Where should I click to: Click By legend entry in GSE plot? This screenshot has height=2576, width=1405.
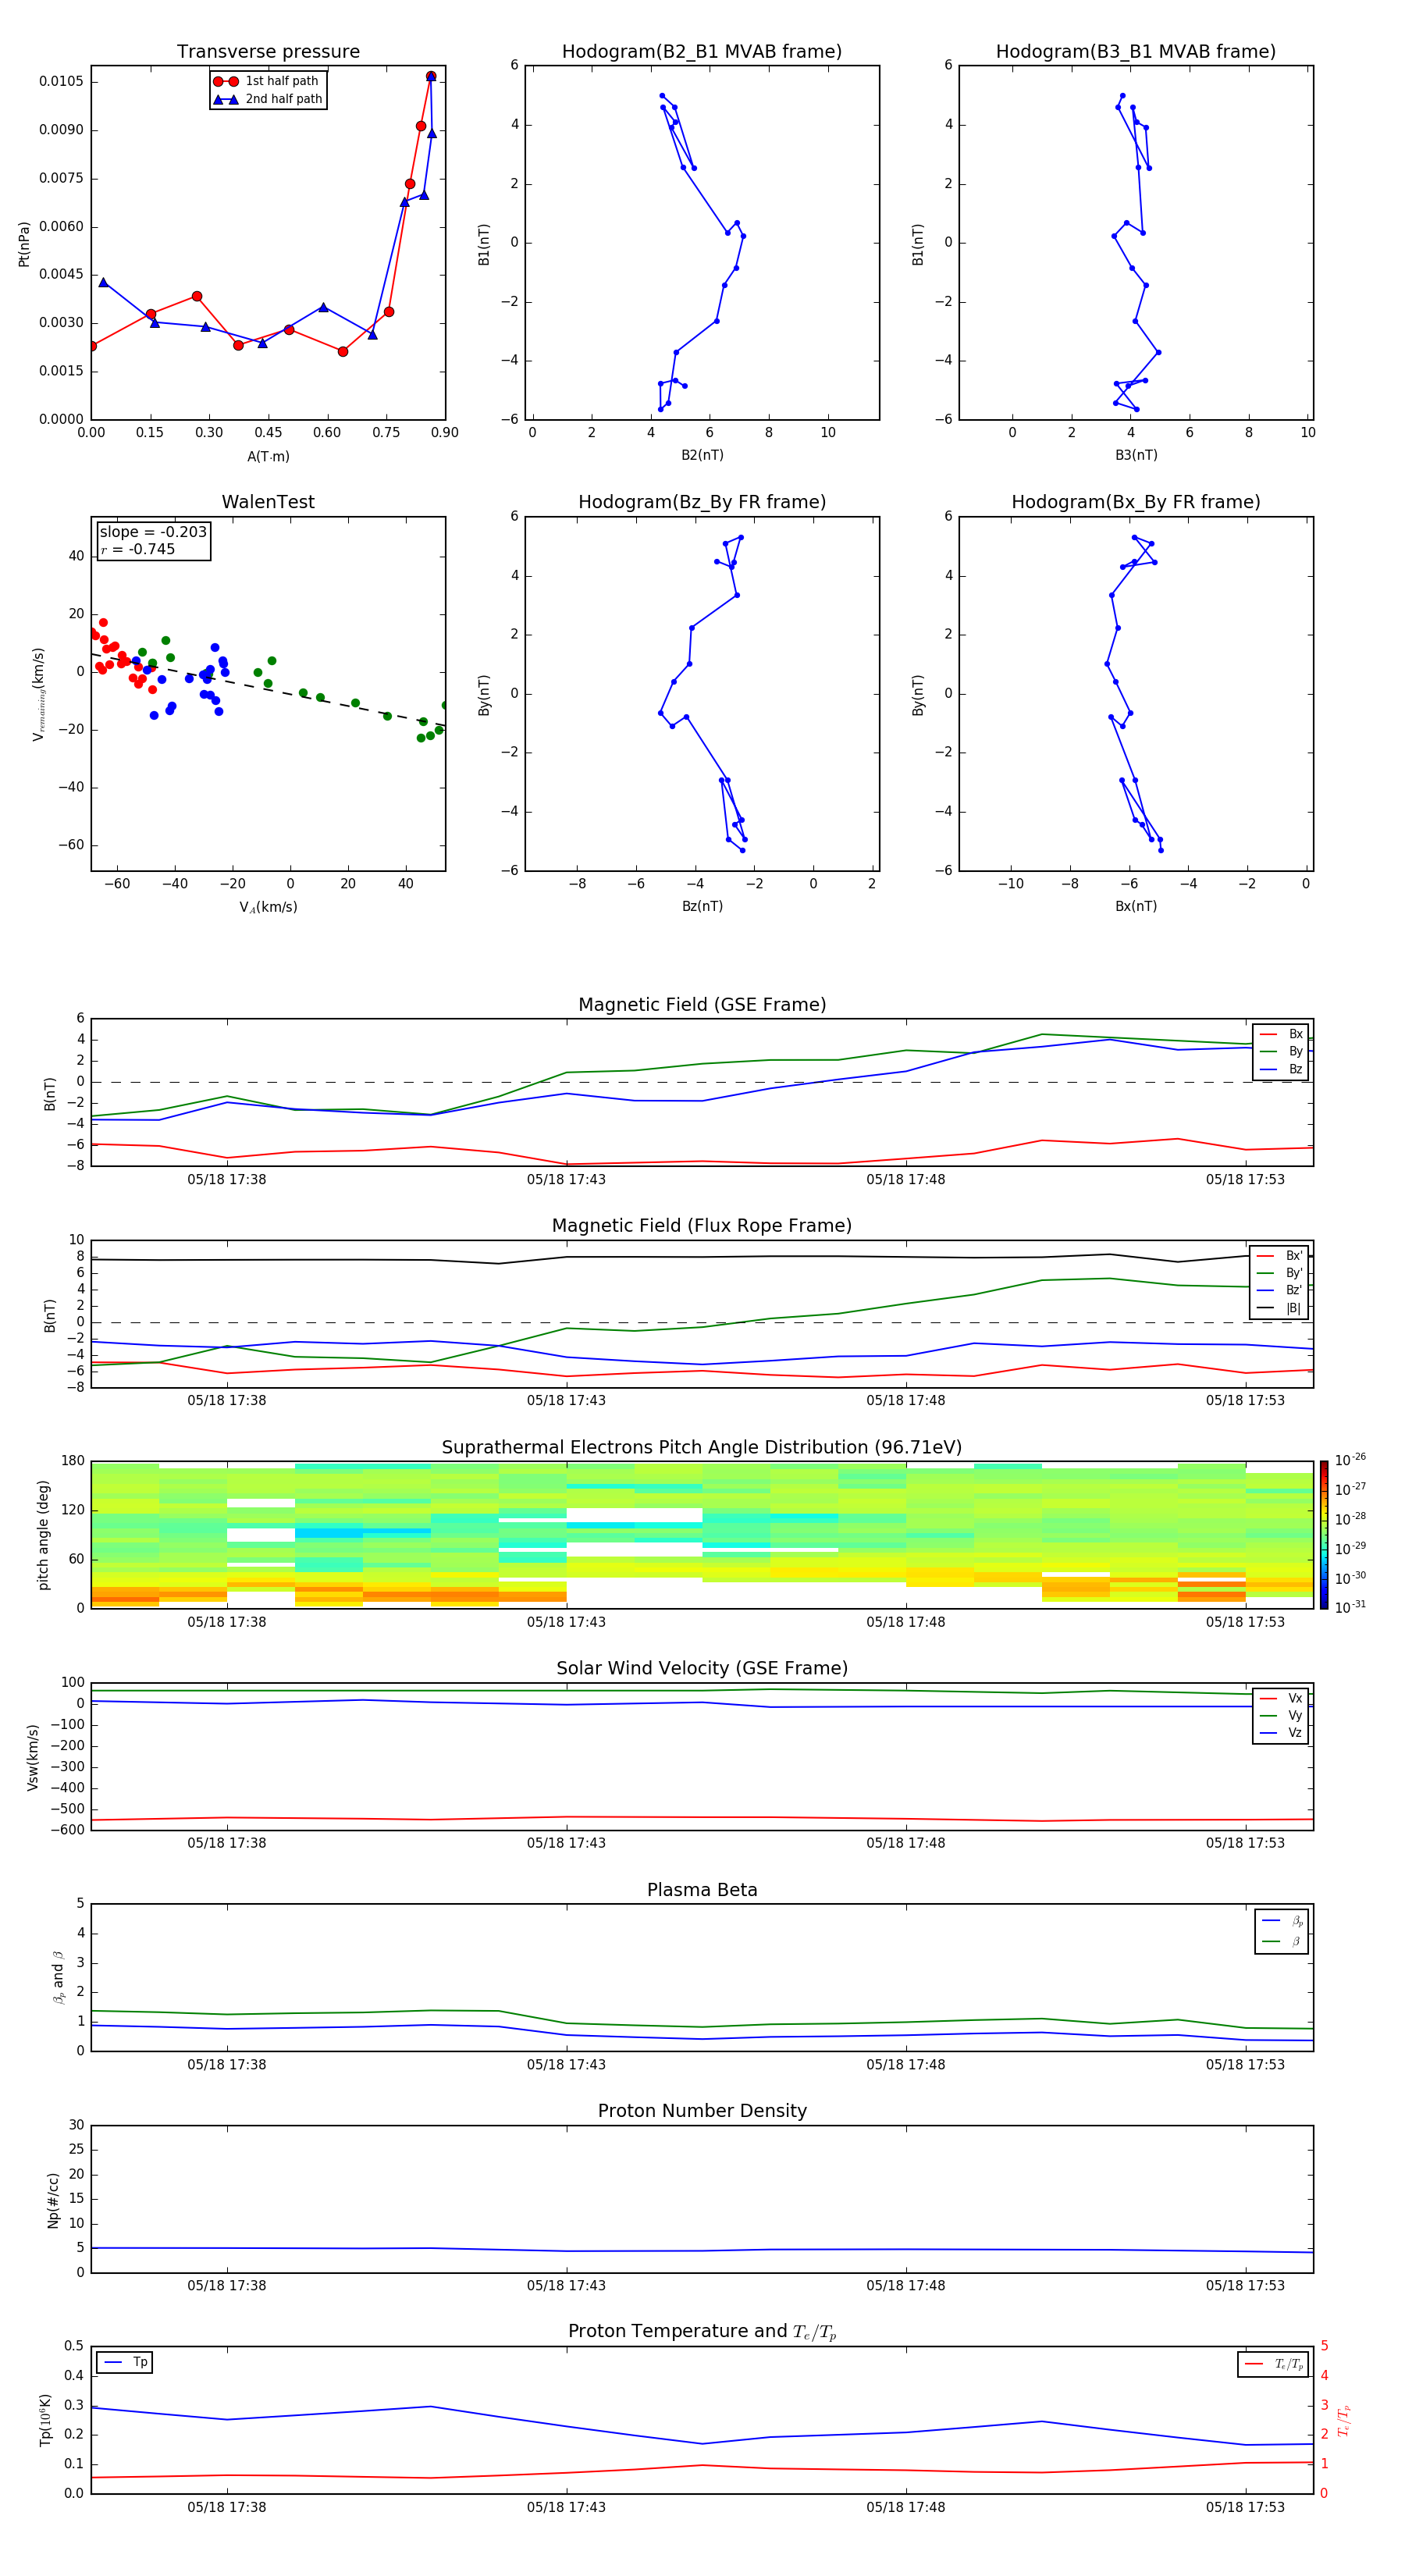tap(1281, 1051)
